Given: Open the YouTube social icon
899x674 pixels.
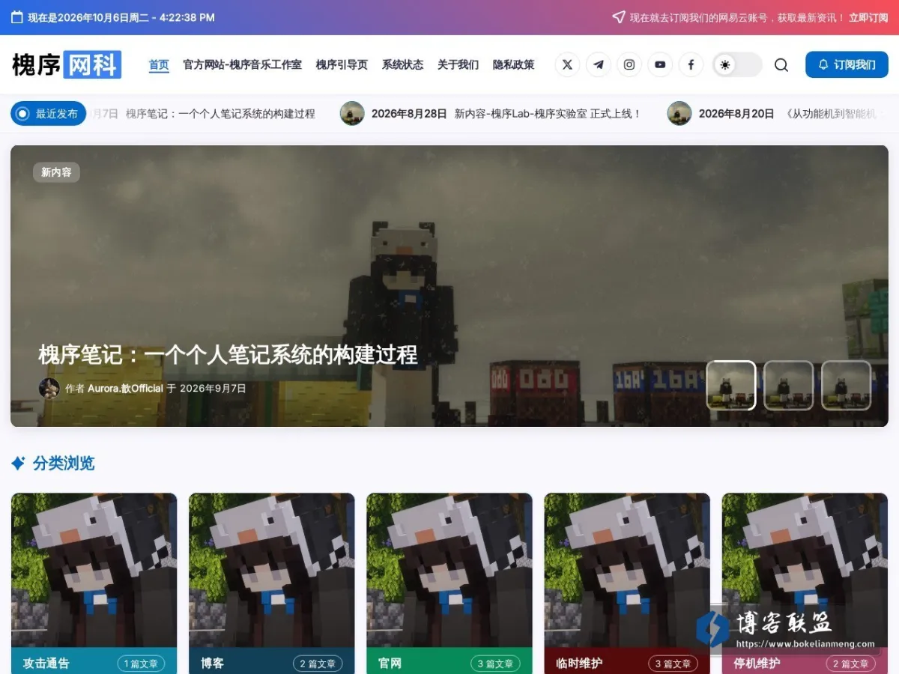Looking at the screenshot, I should (x=660, y=64).
